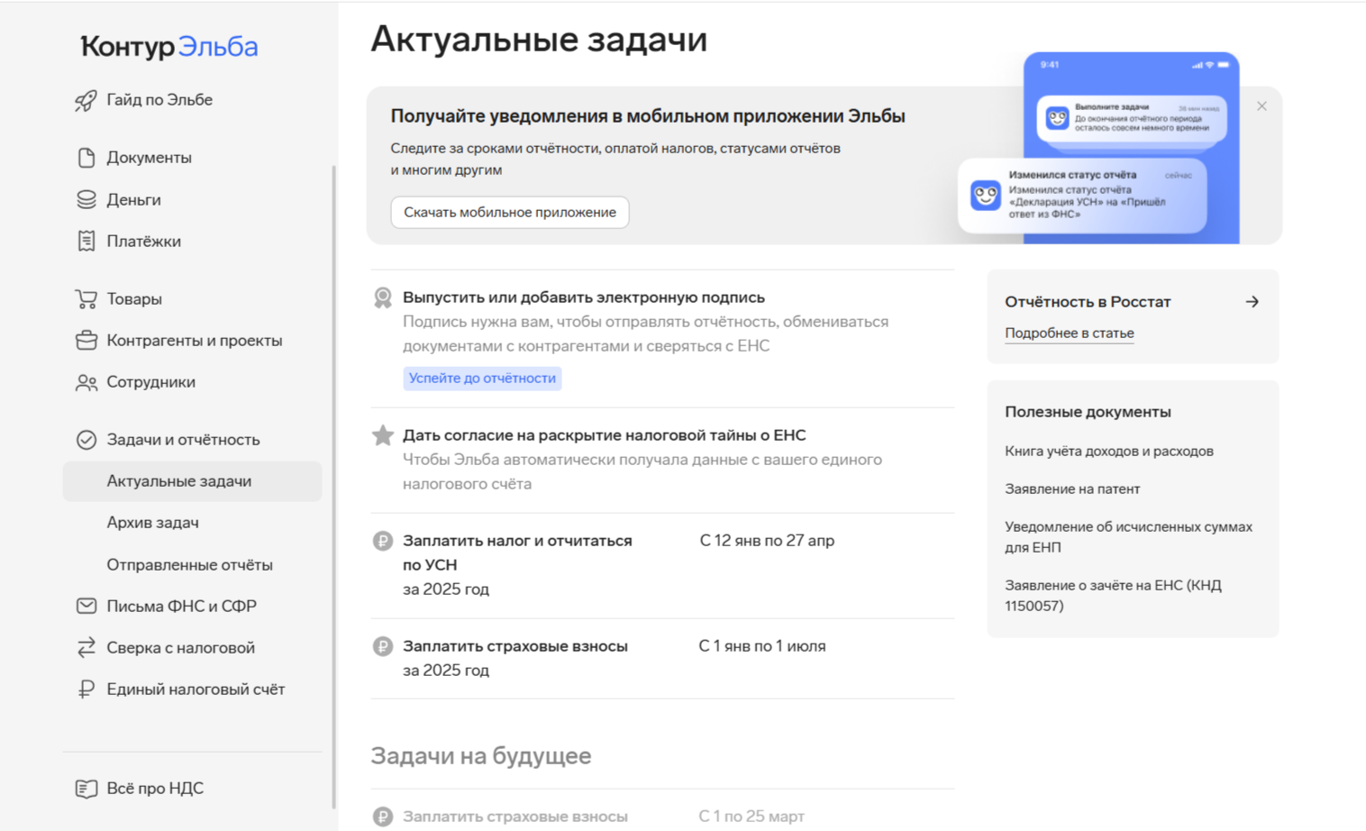Open Письма ФНС и СФР envelope icon

[86, 606]
